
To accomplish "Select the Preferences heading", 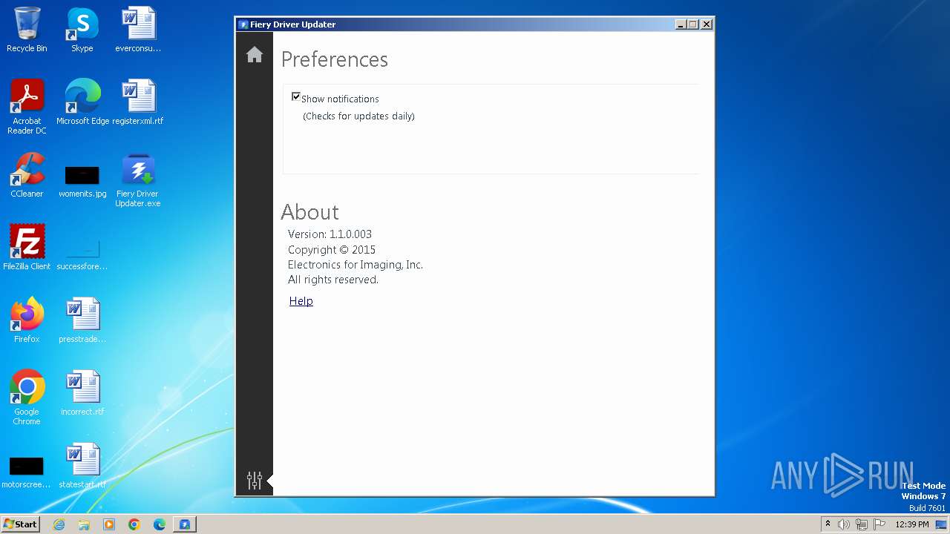I will (x=335, y=59).
